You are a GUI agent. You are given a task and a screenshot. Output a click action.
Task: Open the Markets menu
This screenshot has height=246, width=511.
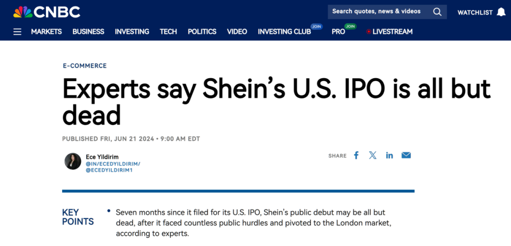tap(46, 32)
